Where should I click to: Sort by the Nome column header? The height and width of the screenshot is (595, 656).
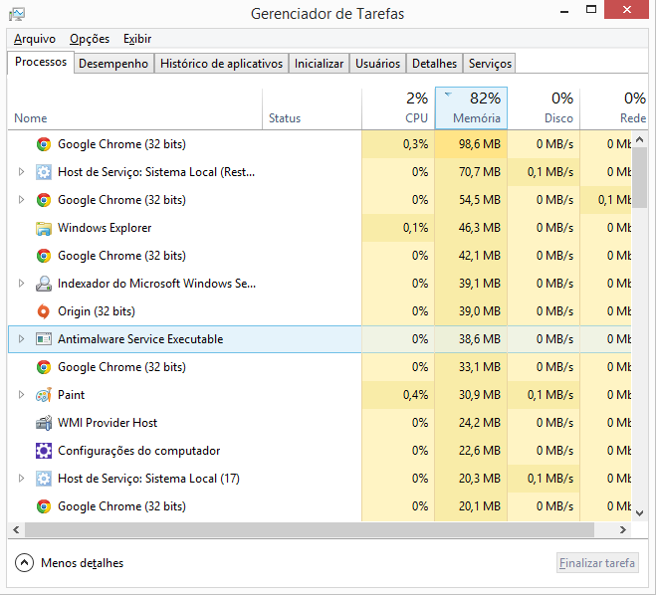(134, 108)
